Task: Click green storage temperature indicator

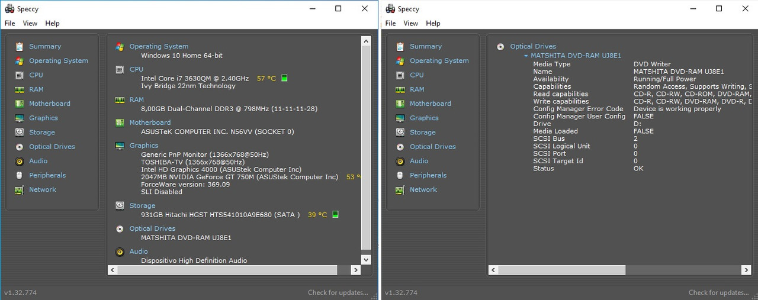Action: (335, 215)
